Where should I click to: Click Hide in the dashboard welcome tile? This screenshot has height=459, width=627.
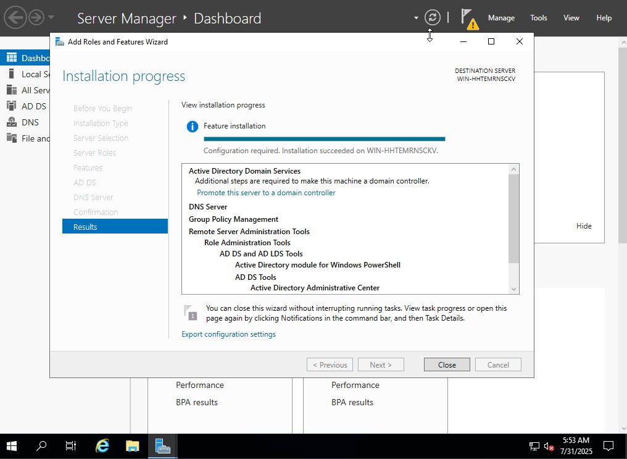click(584, 226)
